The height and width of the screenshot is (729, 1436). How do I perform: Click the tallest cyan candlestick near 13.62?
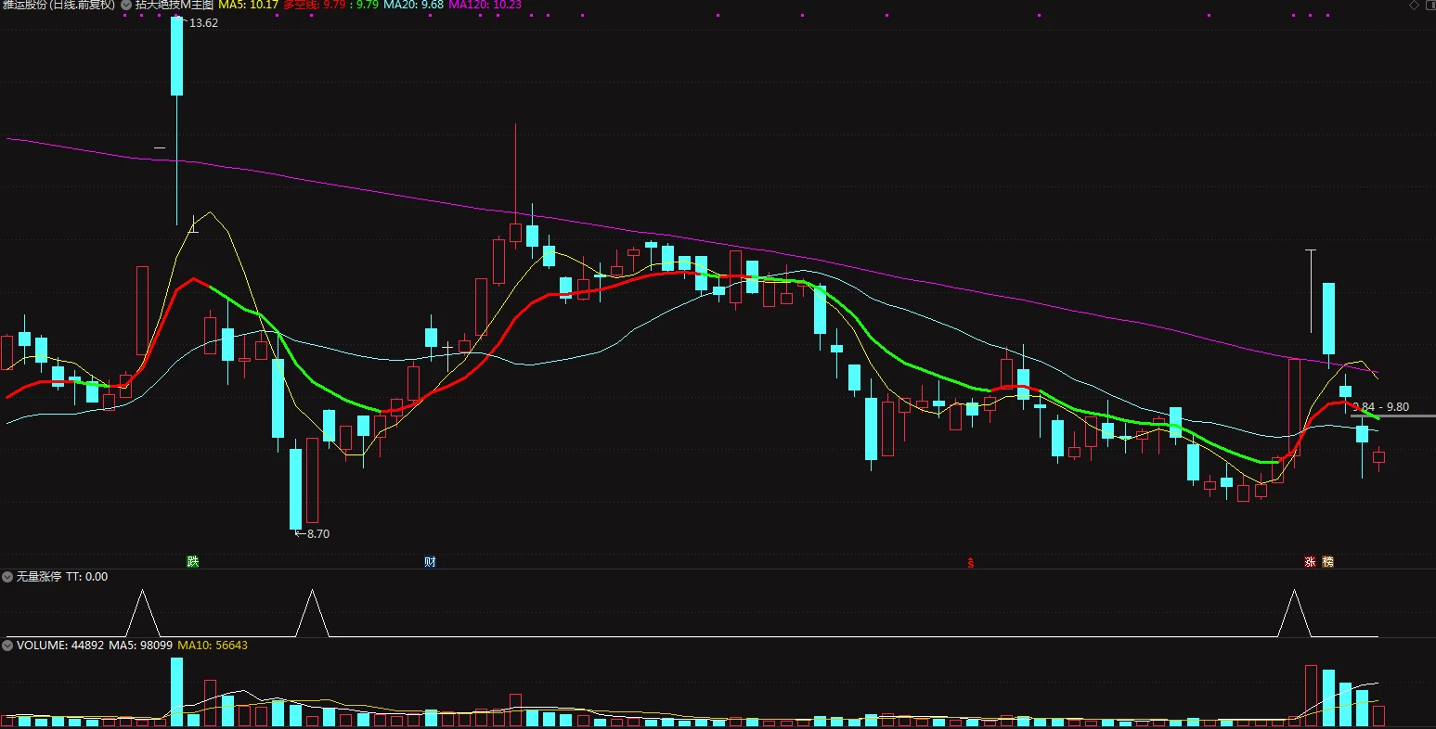(176, 56)
